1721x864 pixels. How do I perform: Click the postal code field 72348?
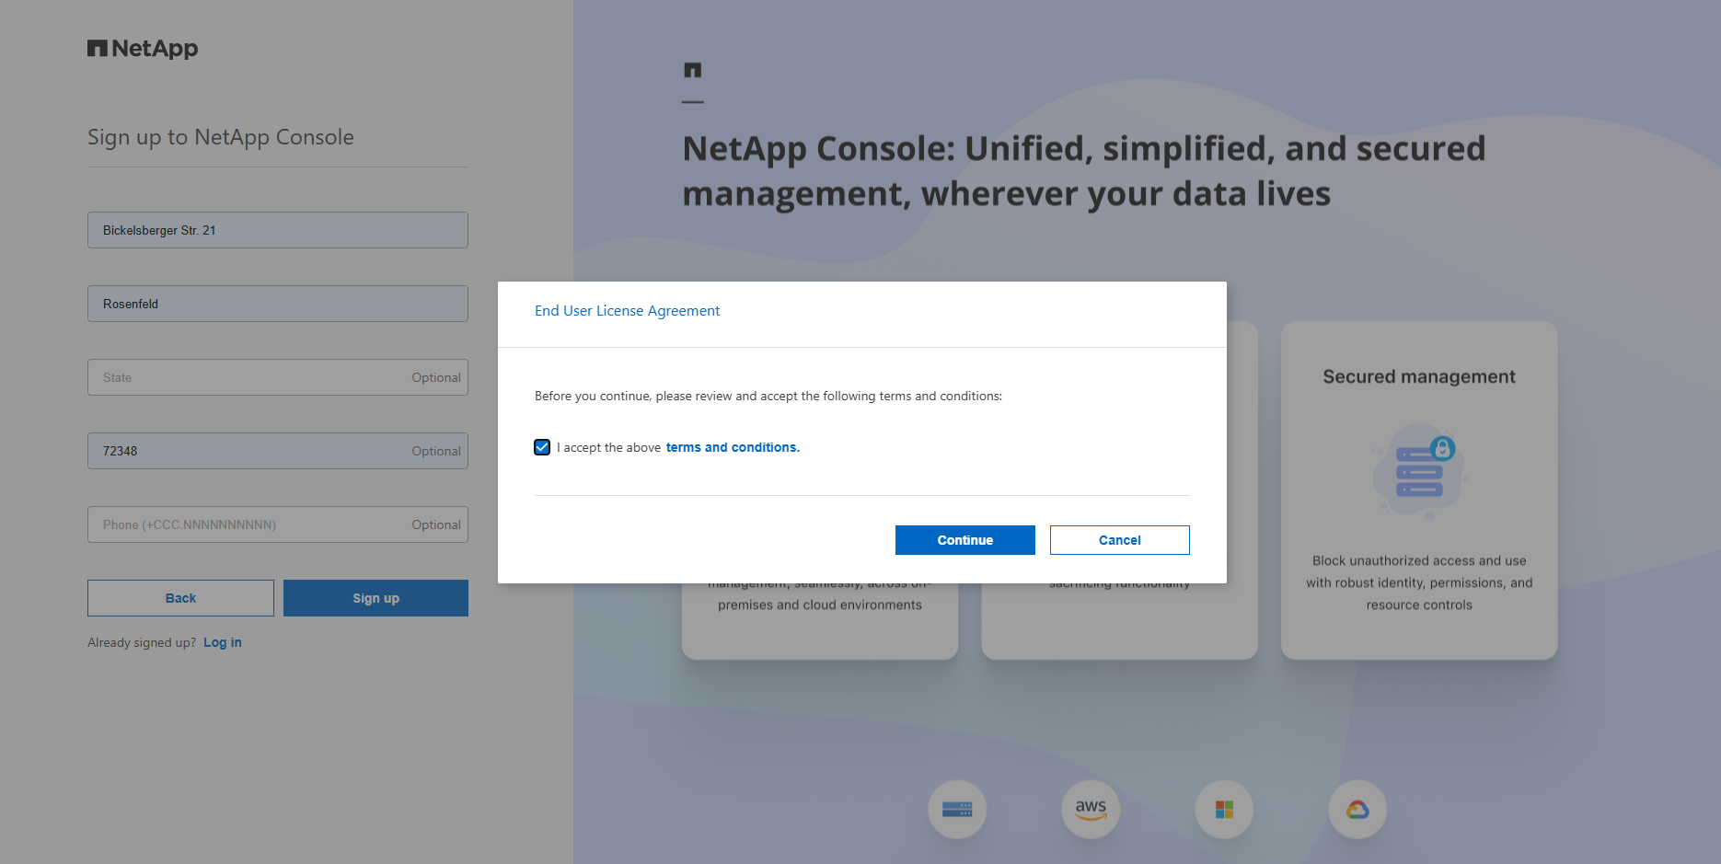tap(248, 451)
